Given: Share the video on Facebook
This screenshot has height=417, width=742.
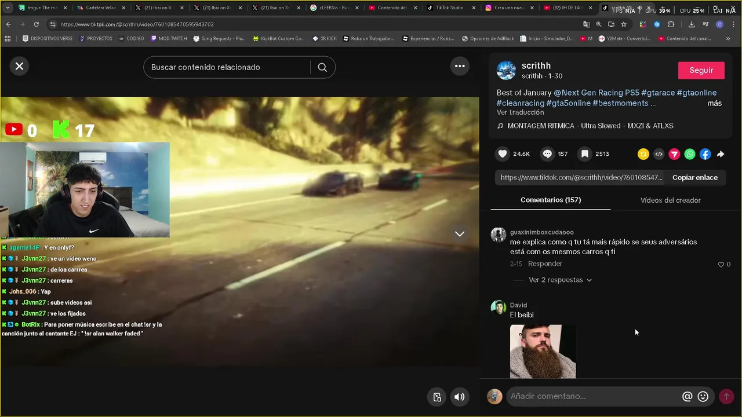Looking at the screenshot, I should (x=705, y=154).
